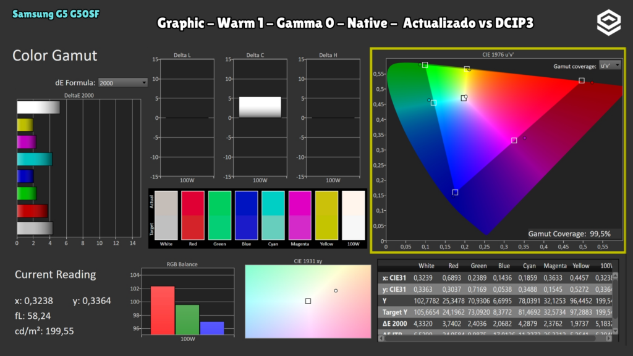Click the yellow bar in DeltaE 2000 chart
The image size is (633, 356).
(x=25, y=125)
